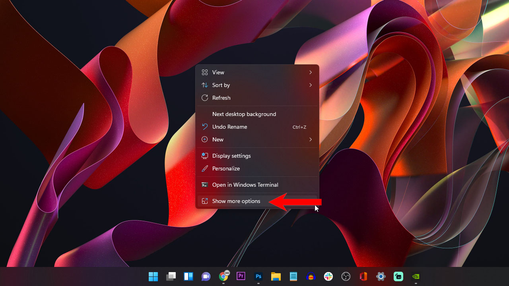Launch NVIDIA GeForce Experience from the taskbar

click(x=416, y=276)
